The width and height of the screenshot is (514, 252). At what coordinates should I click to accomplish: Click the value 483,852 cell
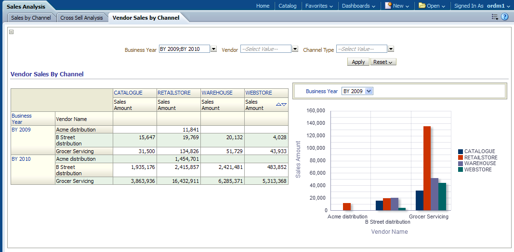pos(266,170)
